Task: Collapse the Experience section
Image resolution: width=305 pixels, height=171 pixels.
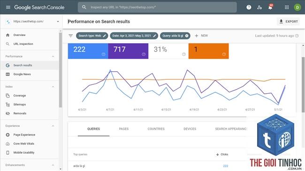Action: 53,126
